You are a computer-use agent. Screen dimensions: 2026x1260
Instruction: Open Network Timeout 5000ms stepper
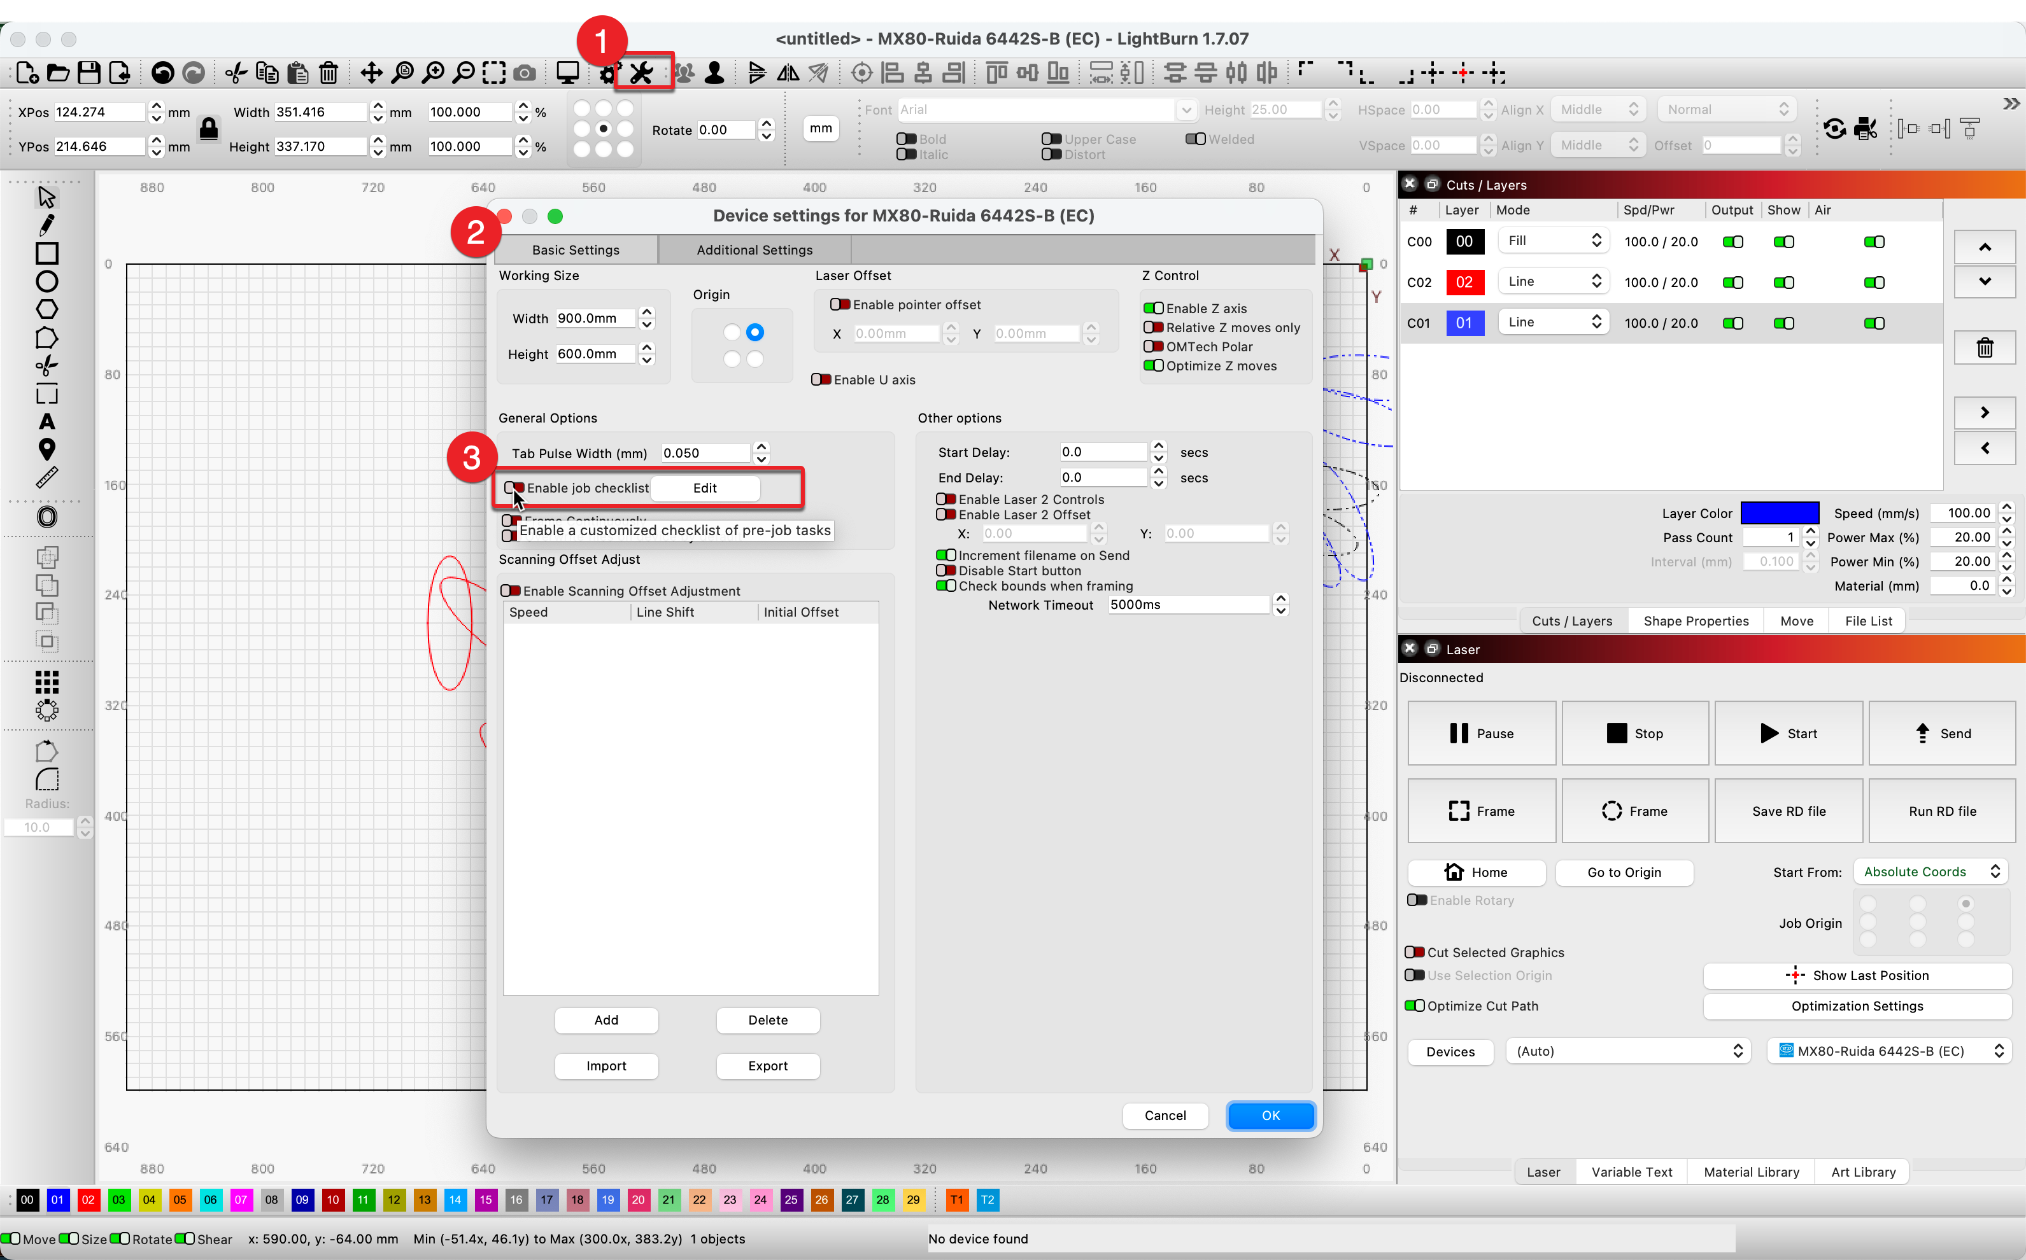point(1280,604)
